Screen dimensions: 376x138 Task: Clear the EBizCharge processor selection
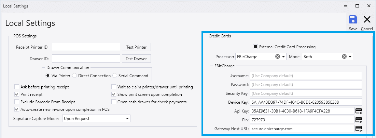277,56
